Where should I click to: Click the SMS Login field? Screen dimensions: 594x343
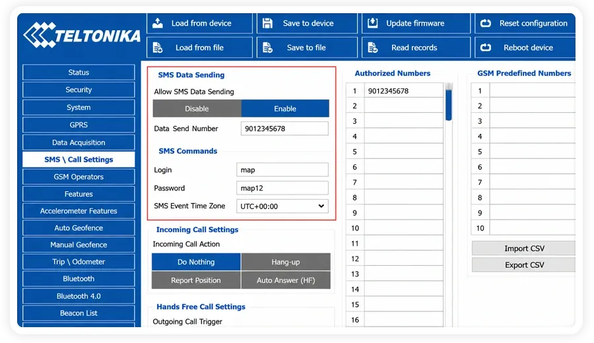pyautogui.click(x=282, y=170)
